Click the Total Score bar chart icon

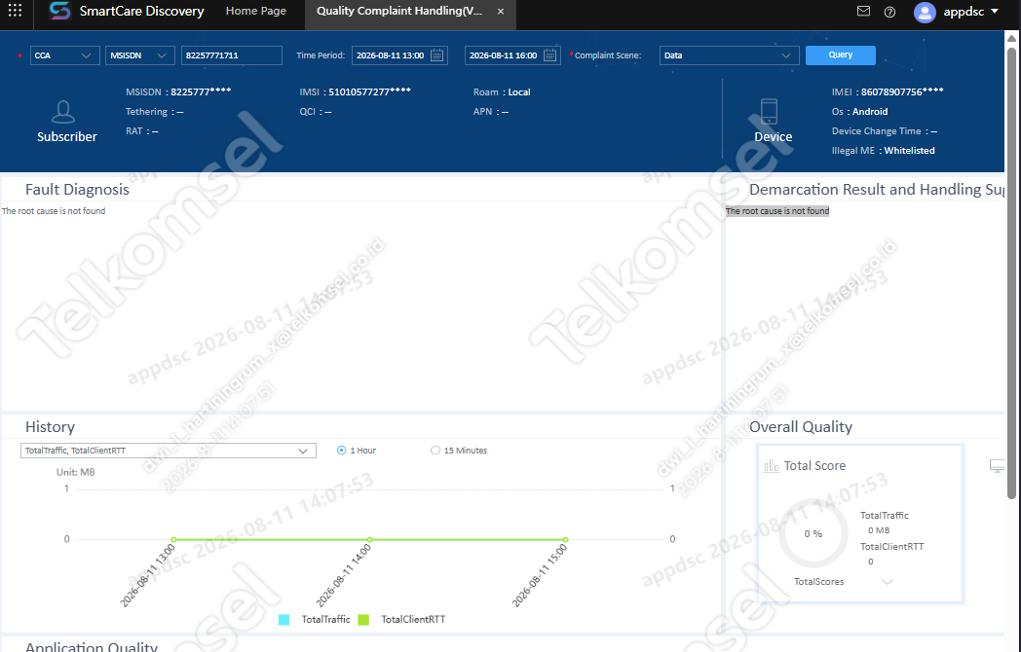pyautogui.click(x=772, y=466)
